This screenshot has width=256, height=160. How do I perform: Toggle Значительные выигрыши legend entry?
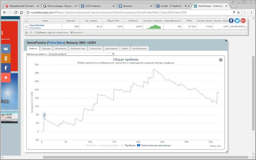(x=154, y=145)
